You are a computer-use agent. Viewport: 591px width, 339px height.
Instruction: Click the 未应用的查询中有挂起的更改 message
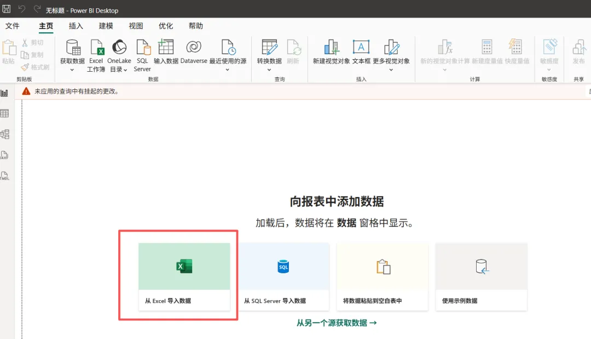(77, 91)
